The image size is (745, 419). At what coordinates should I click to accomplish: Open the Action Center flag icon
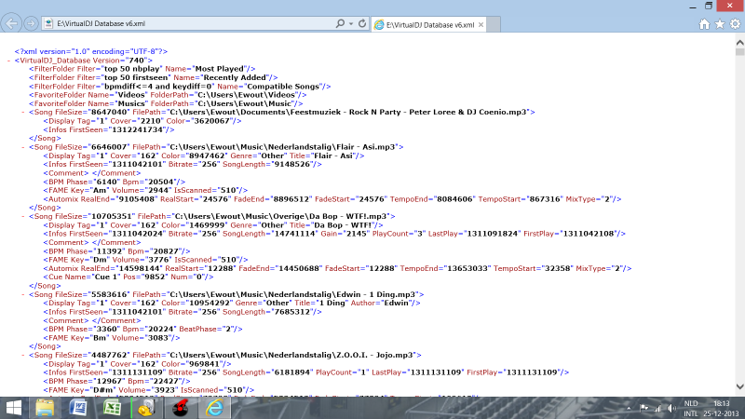coord(643,408)
